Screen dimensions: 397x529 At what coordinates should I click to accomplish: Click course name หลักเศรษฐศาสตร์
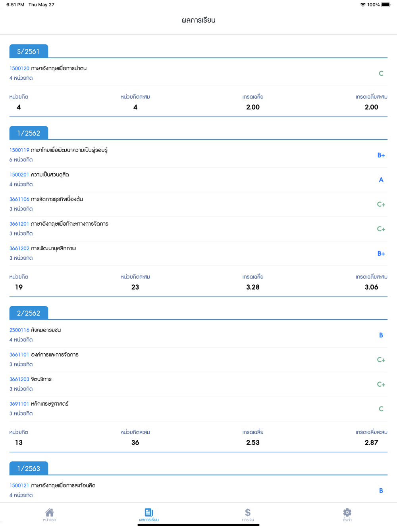click(50, 404)
